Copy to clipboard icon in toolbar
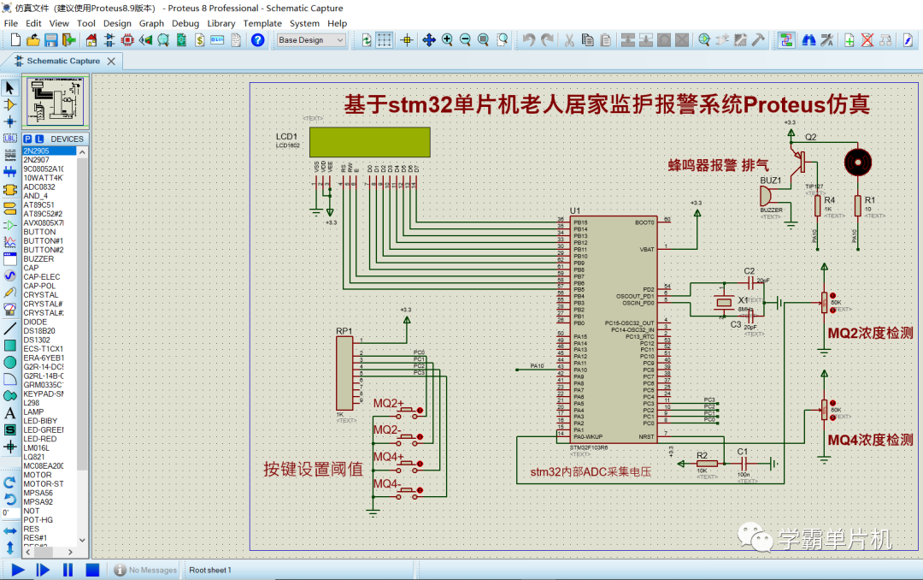This screenshot has width=923, height=580. point(587,40)
